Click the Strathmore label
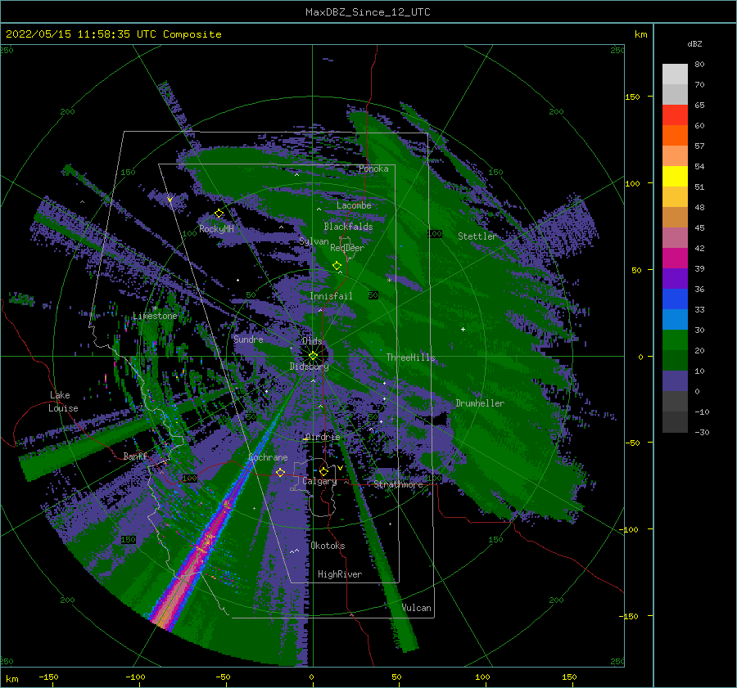The height and width of the screenshot is (688, 737). tap(399, 484)
